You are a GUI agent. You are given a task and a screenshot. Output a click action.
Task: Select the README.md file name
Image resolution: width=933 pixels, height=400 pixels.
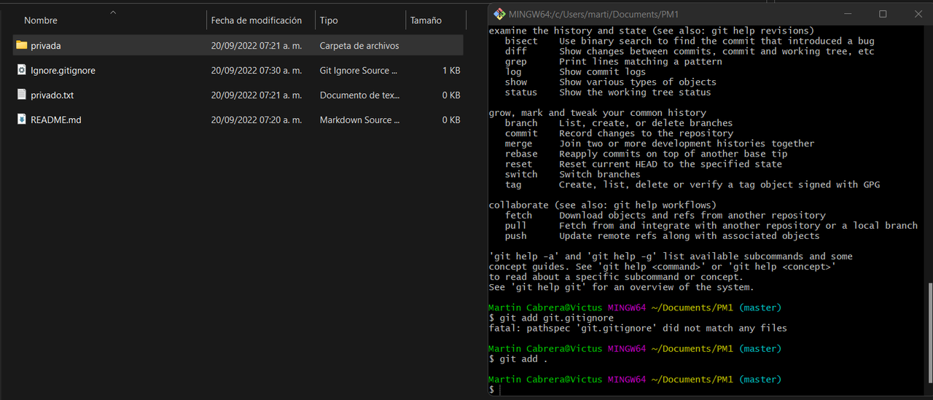(x=56, y=120)
